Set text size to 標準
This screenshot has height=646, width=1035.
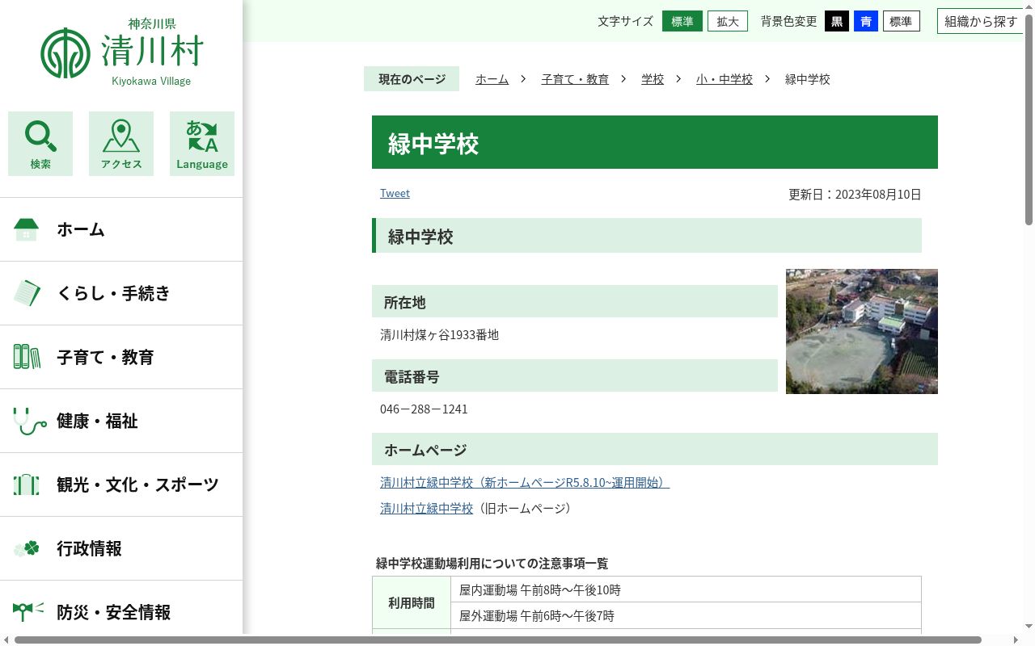click(682, 21)
